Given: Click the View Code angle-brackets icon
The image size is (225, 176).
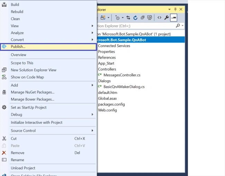Looking at the screenshot, I should click(x=160, y=18).
